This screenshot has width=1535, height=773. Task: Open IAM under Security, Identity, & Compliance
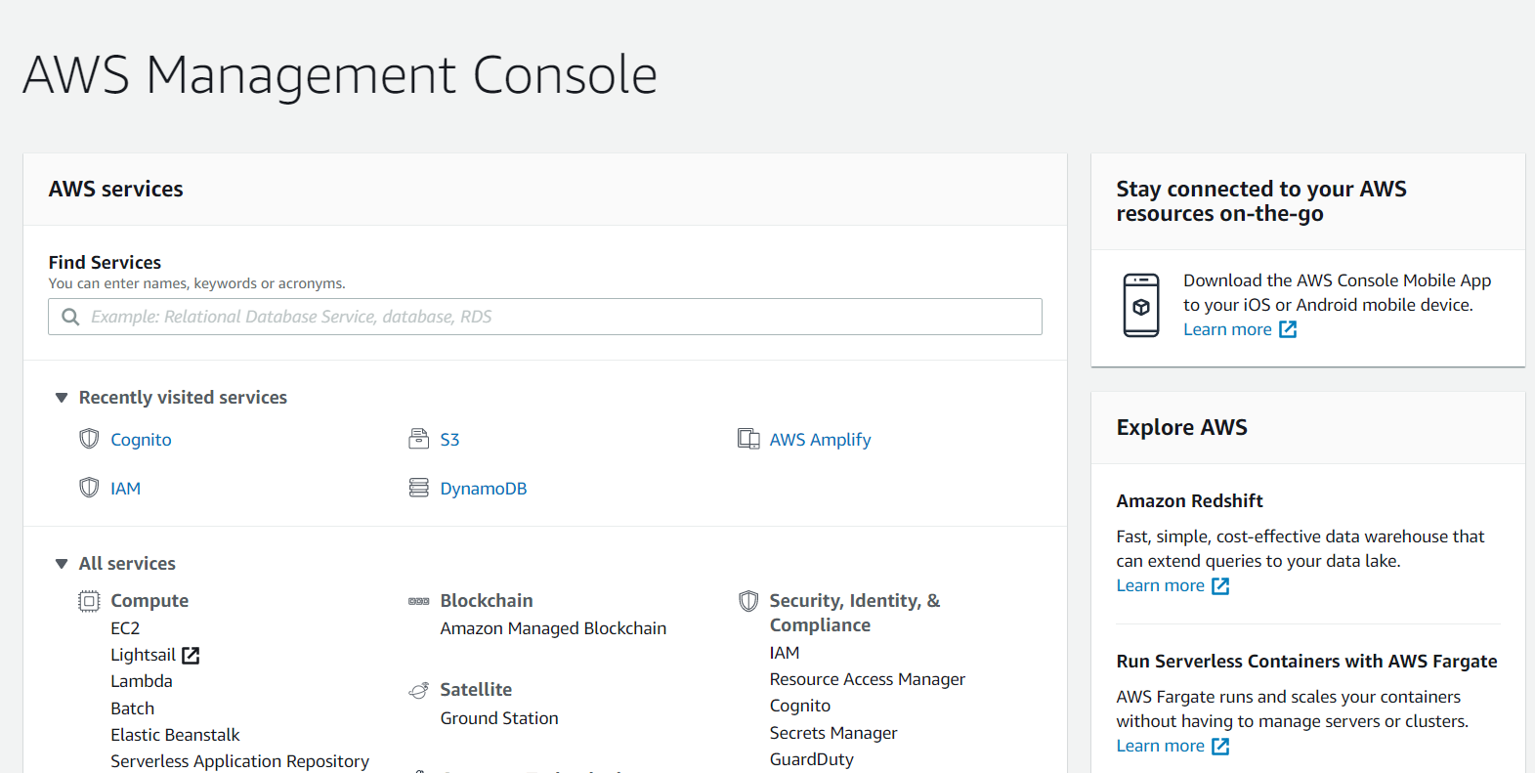785,653
